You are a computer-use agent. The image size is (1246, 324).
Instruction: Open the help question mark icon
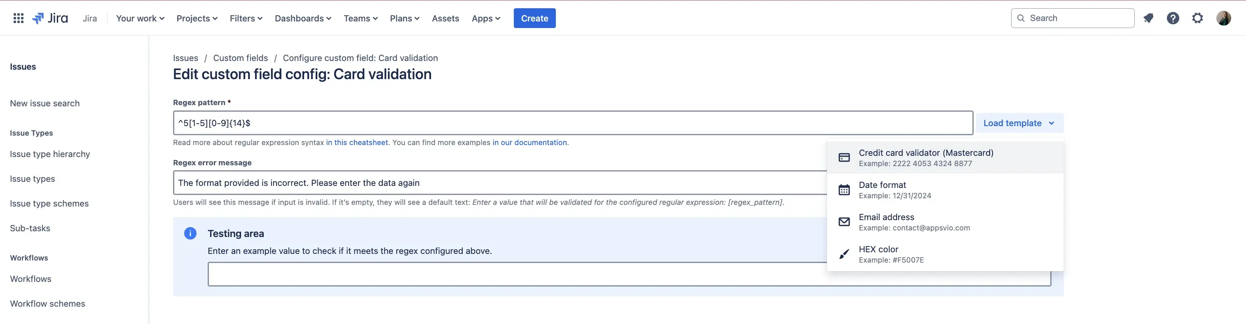(1173, 19)
